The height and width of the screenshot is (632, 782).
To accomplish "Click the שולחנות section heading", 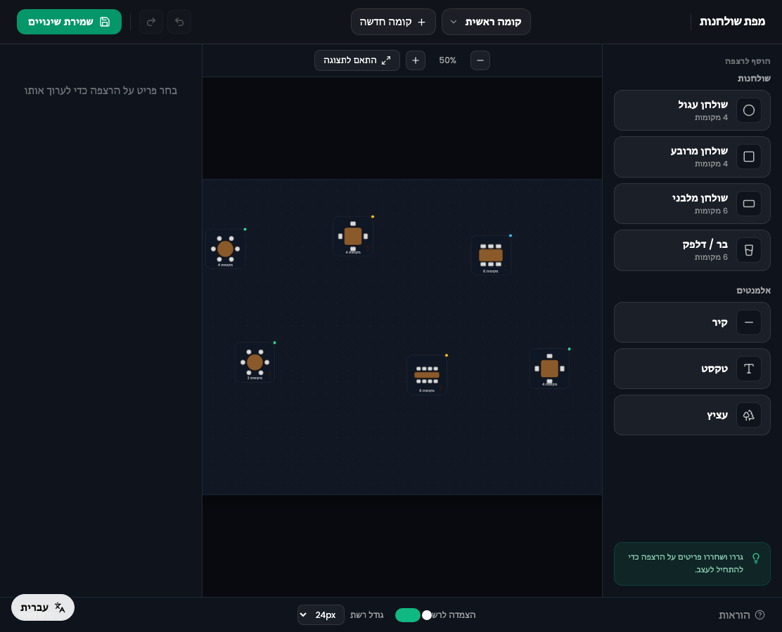I will click(x=754, y=78).
